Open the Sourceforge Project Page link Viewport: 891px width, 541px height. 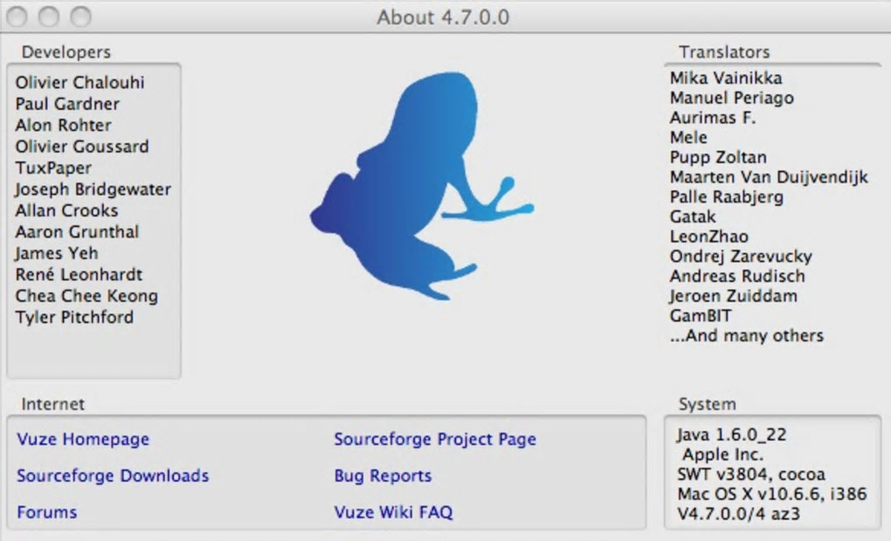[435, 440]
